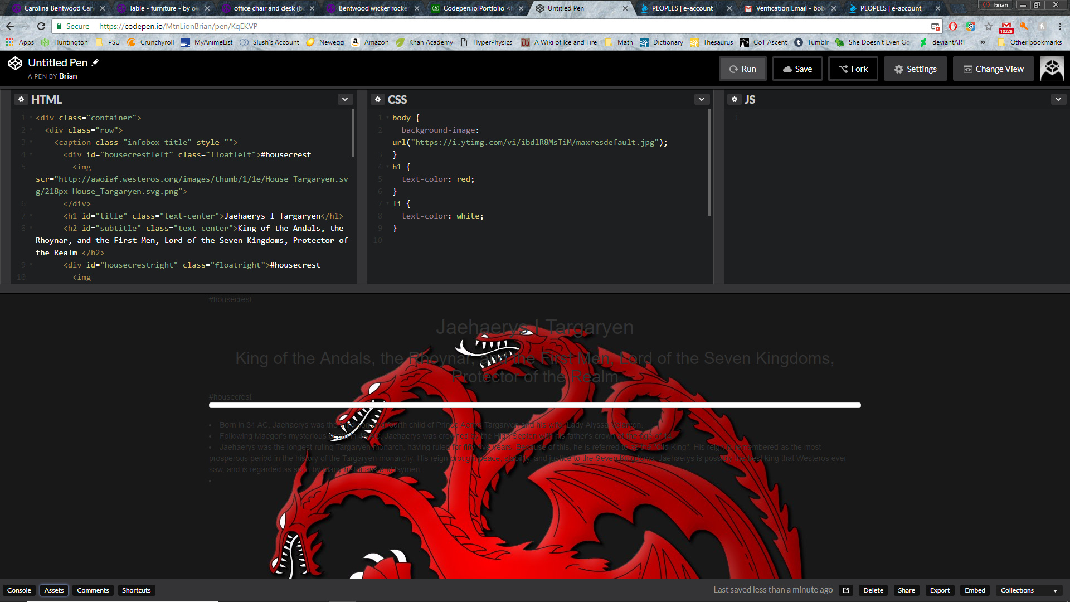Open Chrome's three-dot menu

(1059, 26)
